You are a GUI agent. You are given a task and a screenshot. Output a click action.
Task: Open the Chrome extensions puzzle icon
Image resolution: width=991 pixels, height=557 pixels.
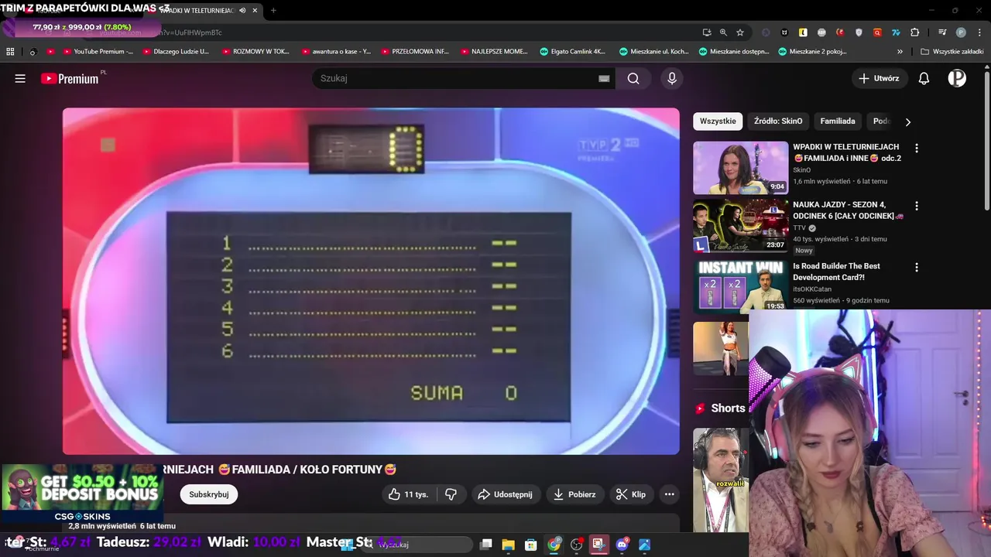(915, 32)
